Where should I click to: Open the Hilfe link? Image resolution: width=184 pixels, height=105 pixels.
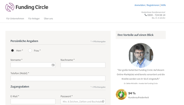pos(163,5)
